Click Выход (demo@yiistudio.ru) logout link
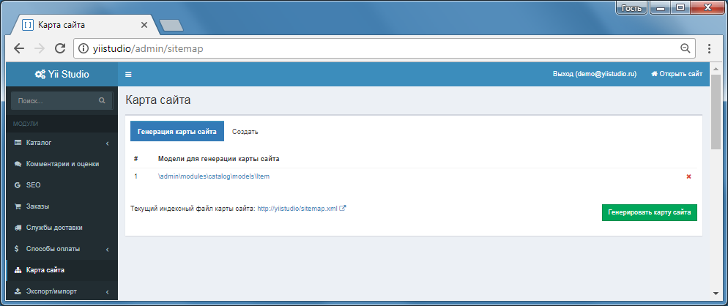Image resolution: width=728 pixels, height=306 pixels. (594, 74)
